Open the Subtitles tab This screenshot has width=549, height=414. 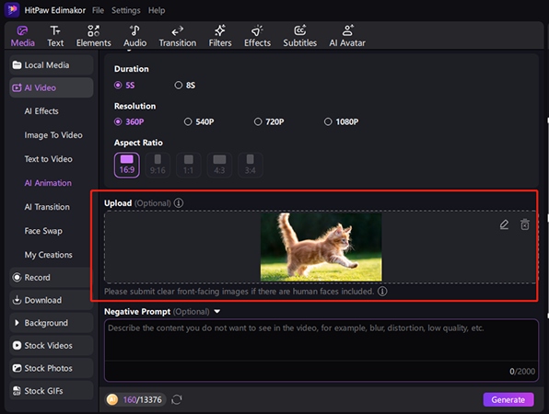click(299, 36)
